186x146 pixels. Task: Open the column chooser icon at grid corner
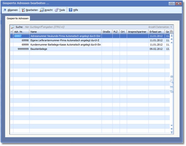coord(172,32)
